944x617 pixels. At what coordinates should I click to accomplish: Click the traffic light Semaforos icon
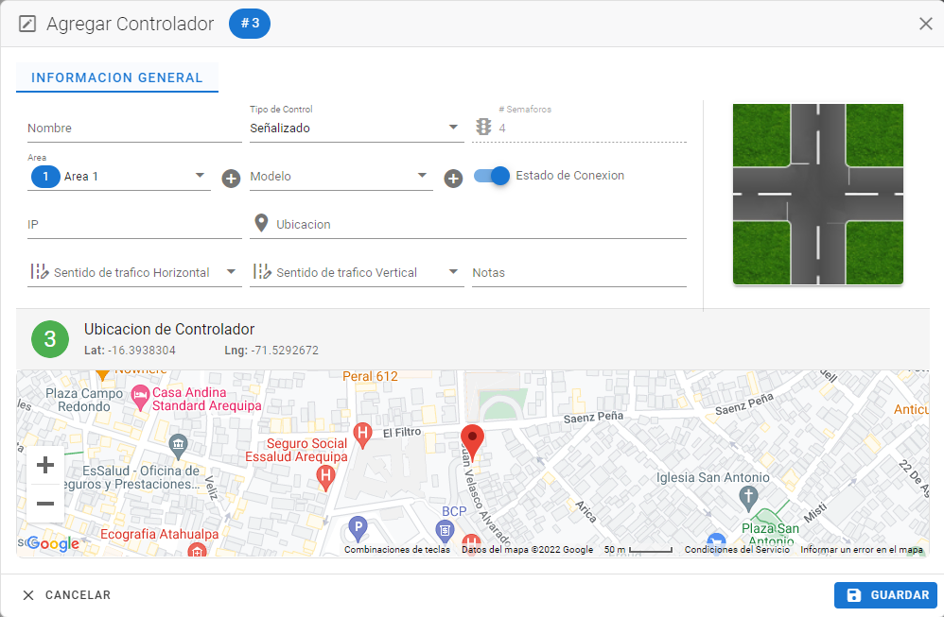pyautogui.click(x=483, y=128)
